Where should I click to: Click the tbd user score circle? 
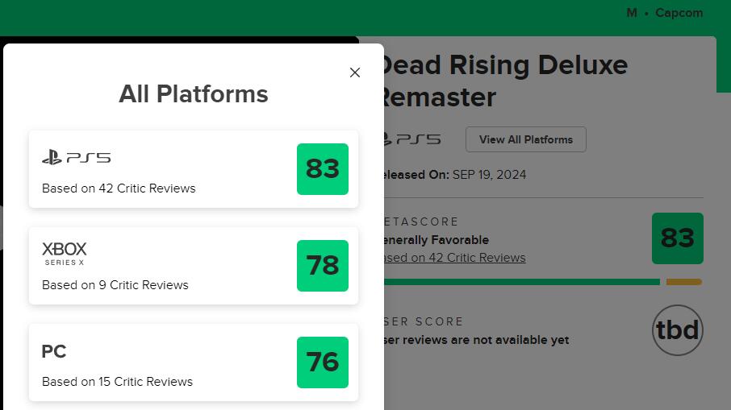click(x=677, y=331)
